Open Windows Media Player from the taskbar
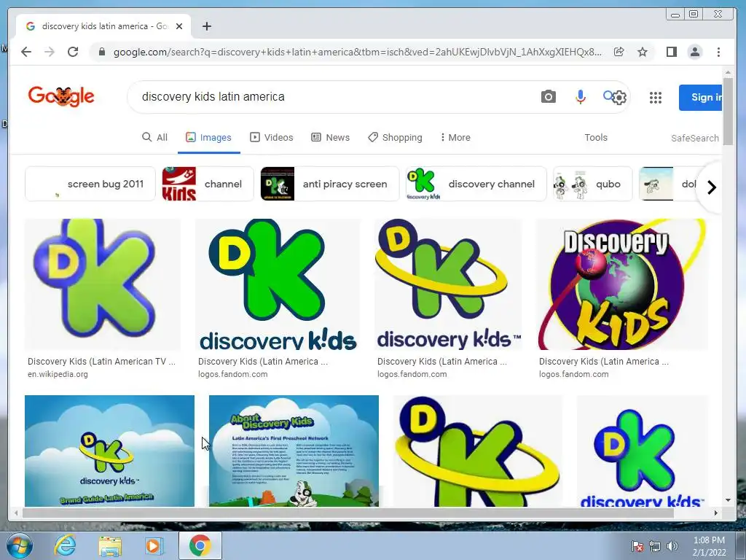The height and width of the screenshot is (560, 746). 153,545
